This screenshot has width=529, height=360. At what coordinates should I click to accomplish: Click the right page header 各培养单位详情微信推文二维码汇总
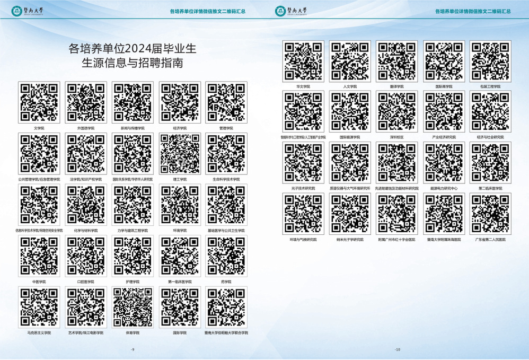point(473,12)
